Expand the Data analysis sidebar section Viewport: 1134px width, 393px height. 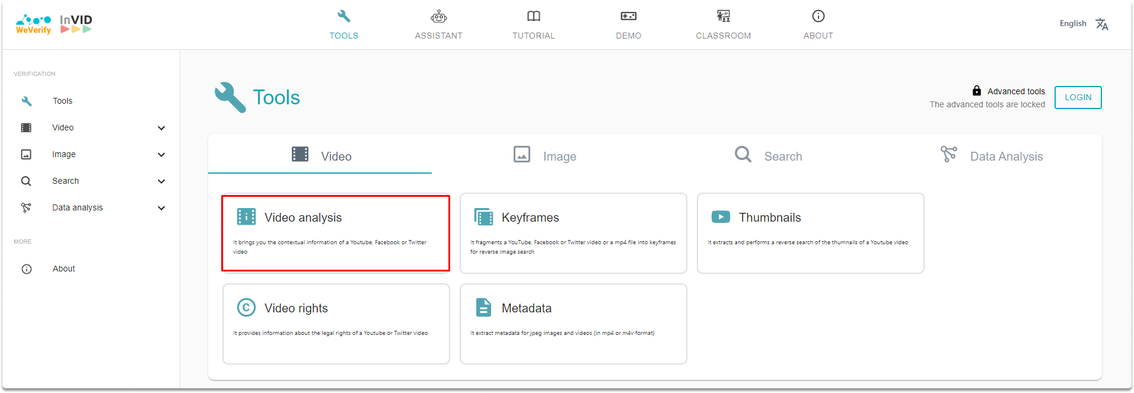161,208
